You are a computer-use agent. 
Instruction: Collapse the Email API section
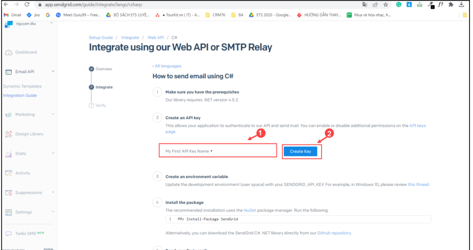[53, 71]
